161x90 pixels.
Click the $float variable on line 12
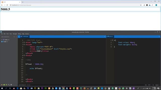tap(29, 64)
